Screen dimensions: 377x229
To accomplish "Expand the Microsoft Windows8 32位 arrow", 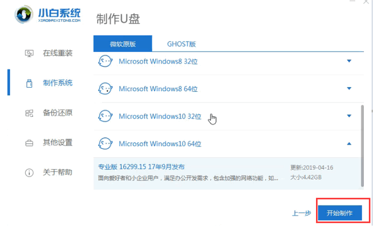I will (349, 61).
